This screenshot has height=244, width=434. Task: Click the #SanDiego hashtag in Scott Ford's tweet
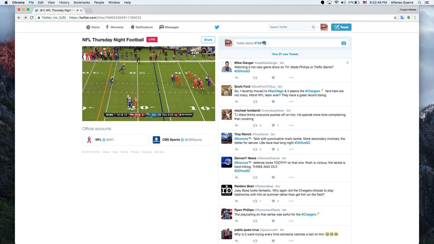276,91
